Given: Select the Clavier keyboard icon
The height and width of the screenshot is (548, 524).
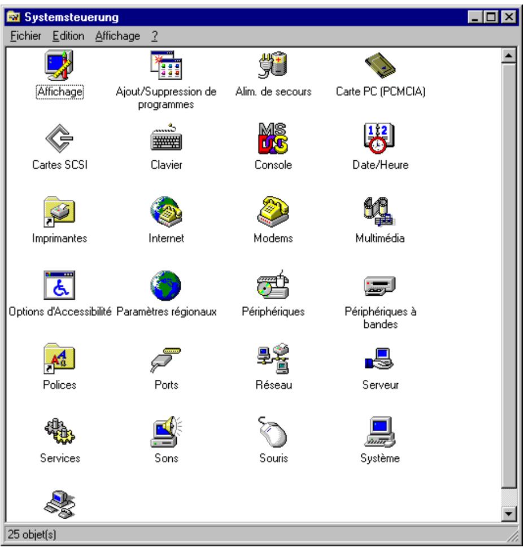Looking at the screenshot, I should (167, 137).
